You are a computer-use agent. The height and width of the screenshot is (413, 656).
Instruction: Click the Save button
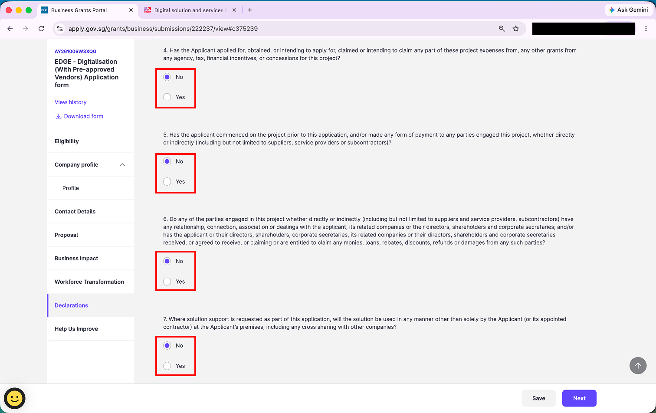[x=538, y=398]
